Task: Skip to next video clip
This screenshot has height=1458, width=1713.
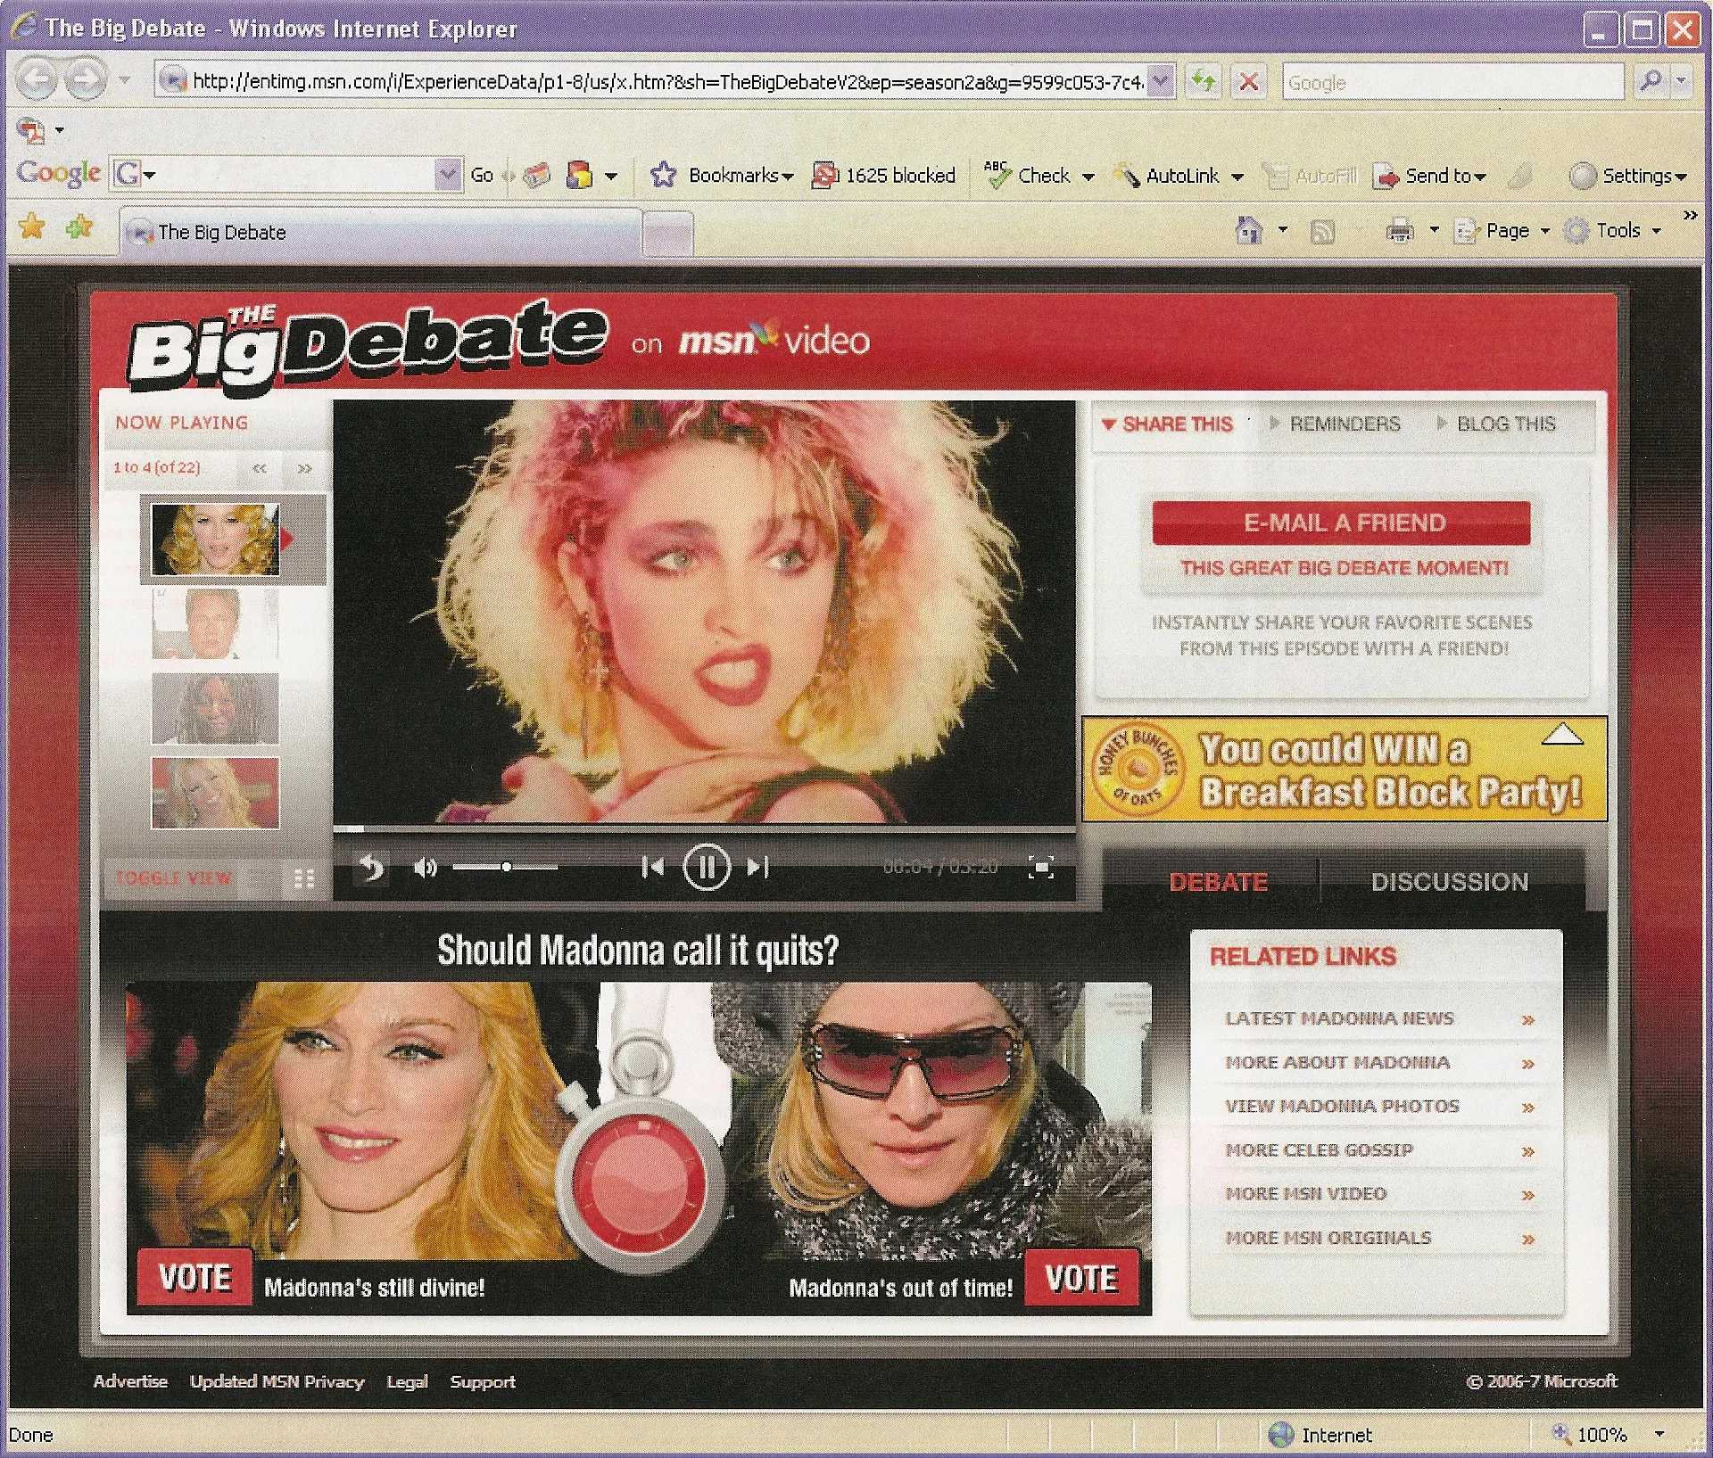Action: tap(757, 867)
